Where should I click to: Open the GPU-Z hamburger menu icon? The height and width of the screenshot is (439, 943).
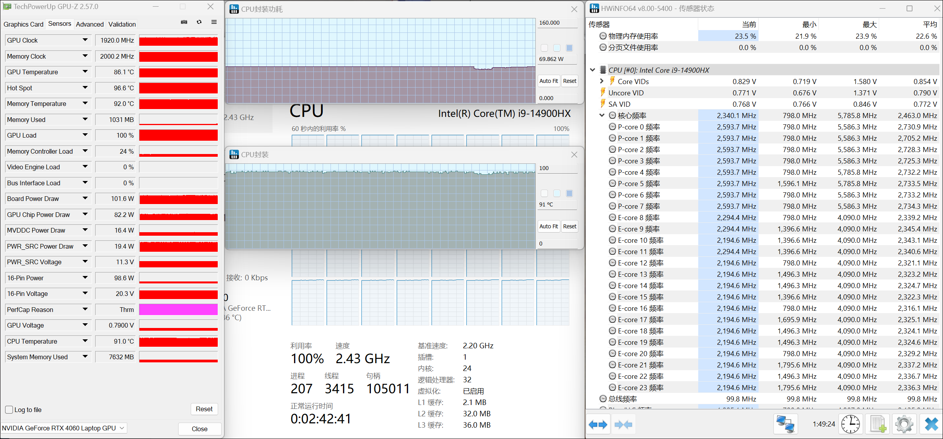click(x=214, y=22)
